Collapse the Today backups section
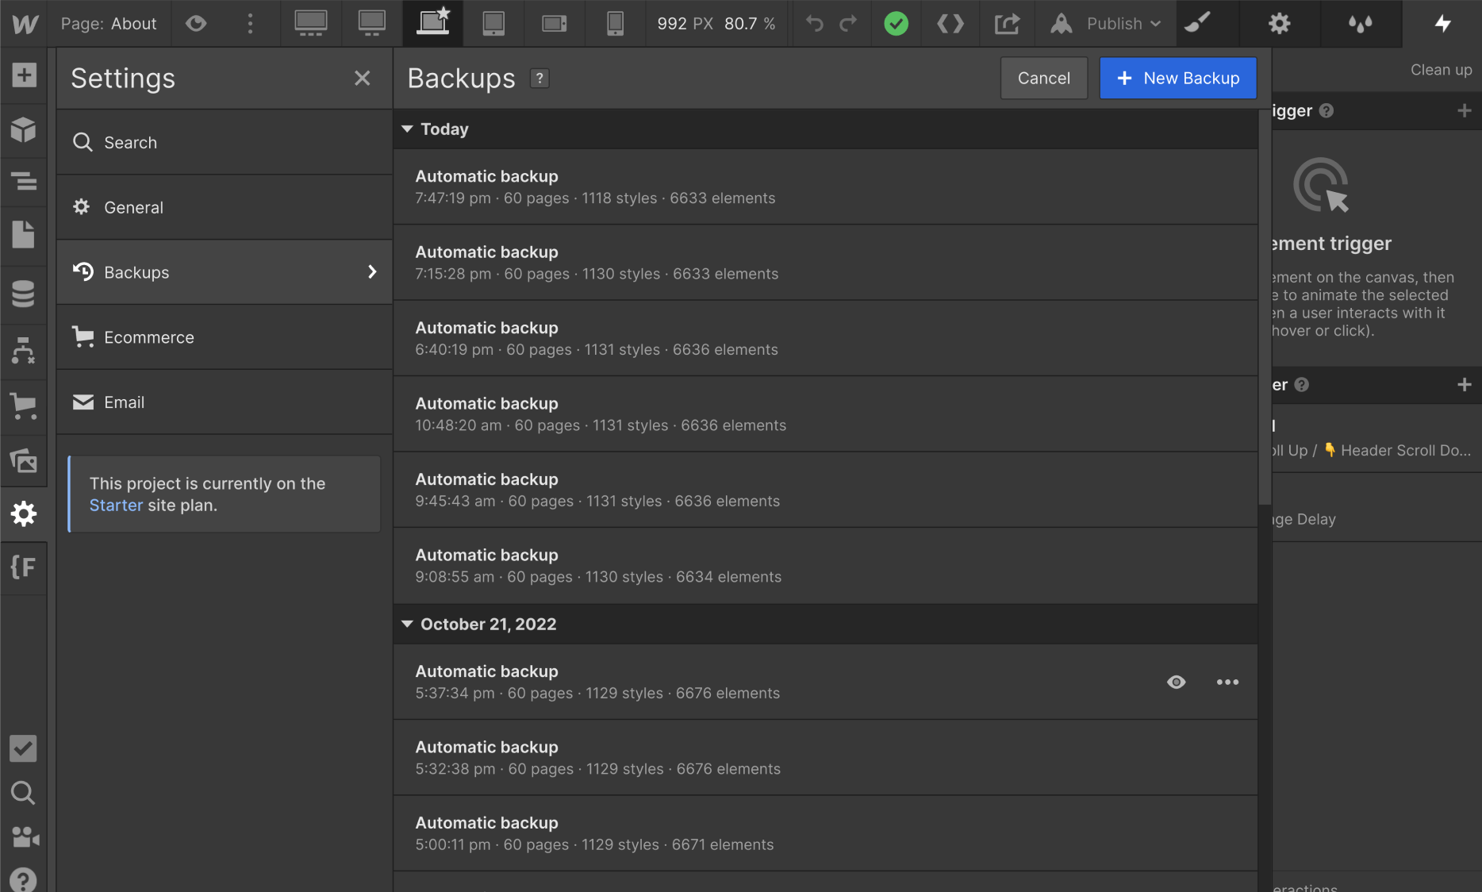1482x892 pixels. tap(407, 129)
